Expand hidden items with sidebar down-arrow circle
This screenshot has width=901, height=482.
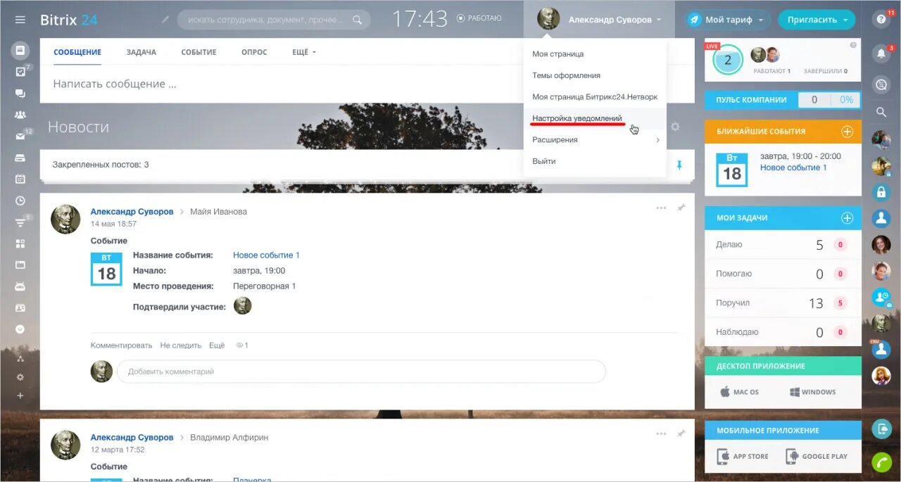tap(20, 329)
